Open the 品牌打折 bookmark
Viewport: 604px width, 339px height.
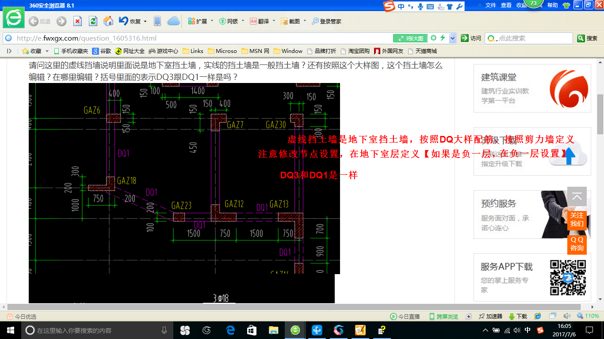[322, 51]
